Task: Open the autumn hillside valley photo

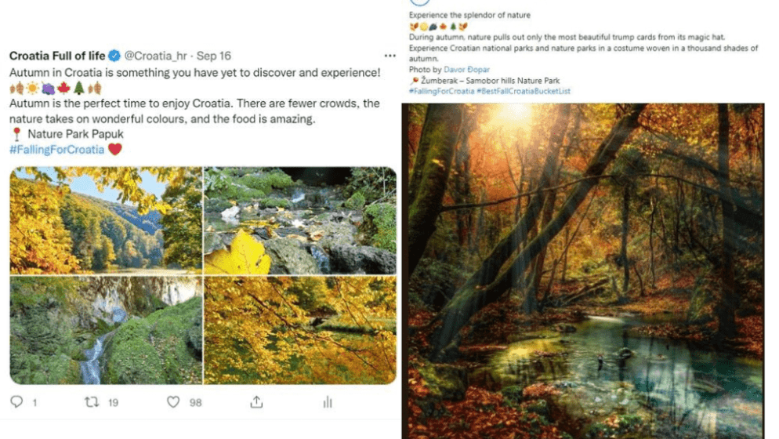Action: 105,220
